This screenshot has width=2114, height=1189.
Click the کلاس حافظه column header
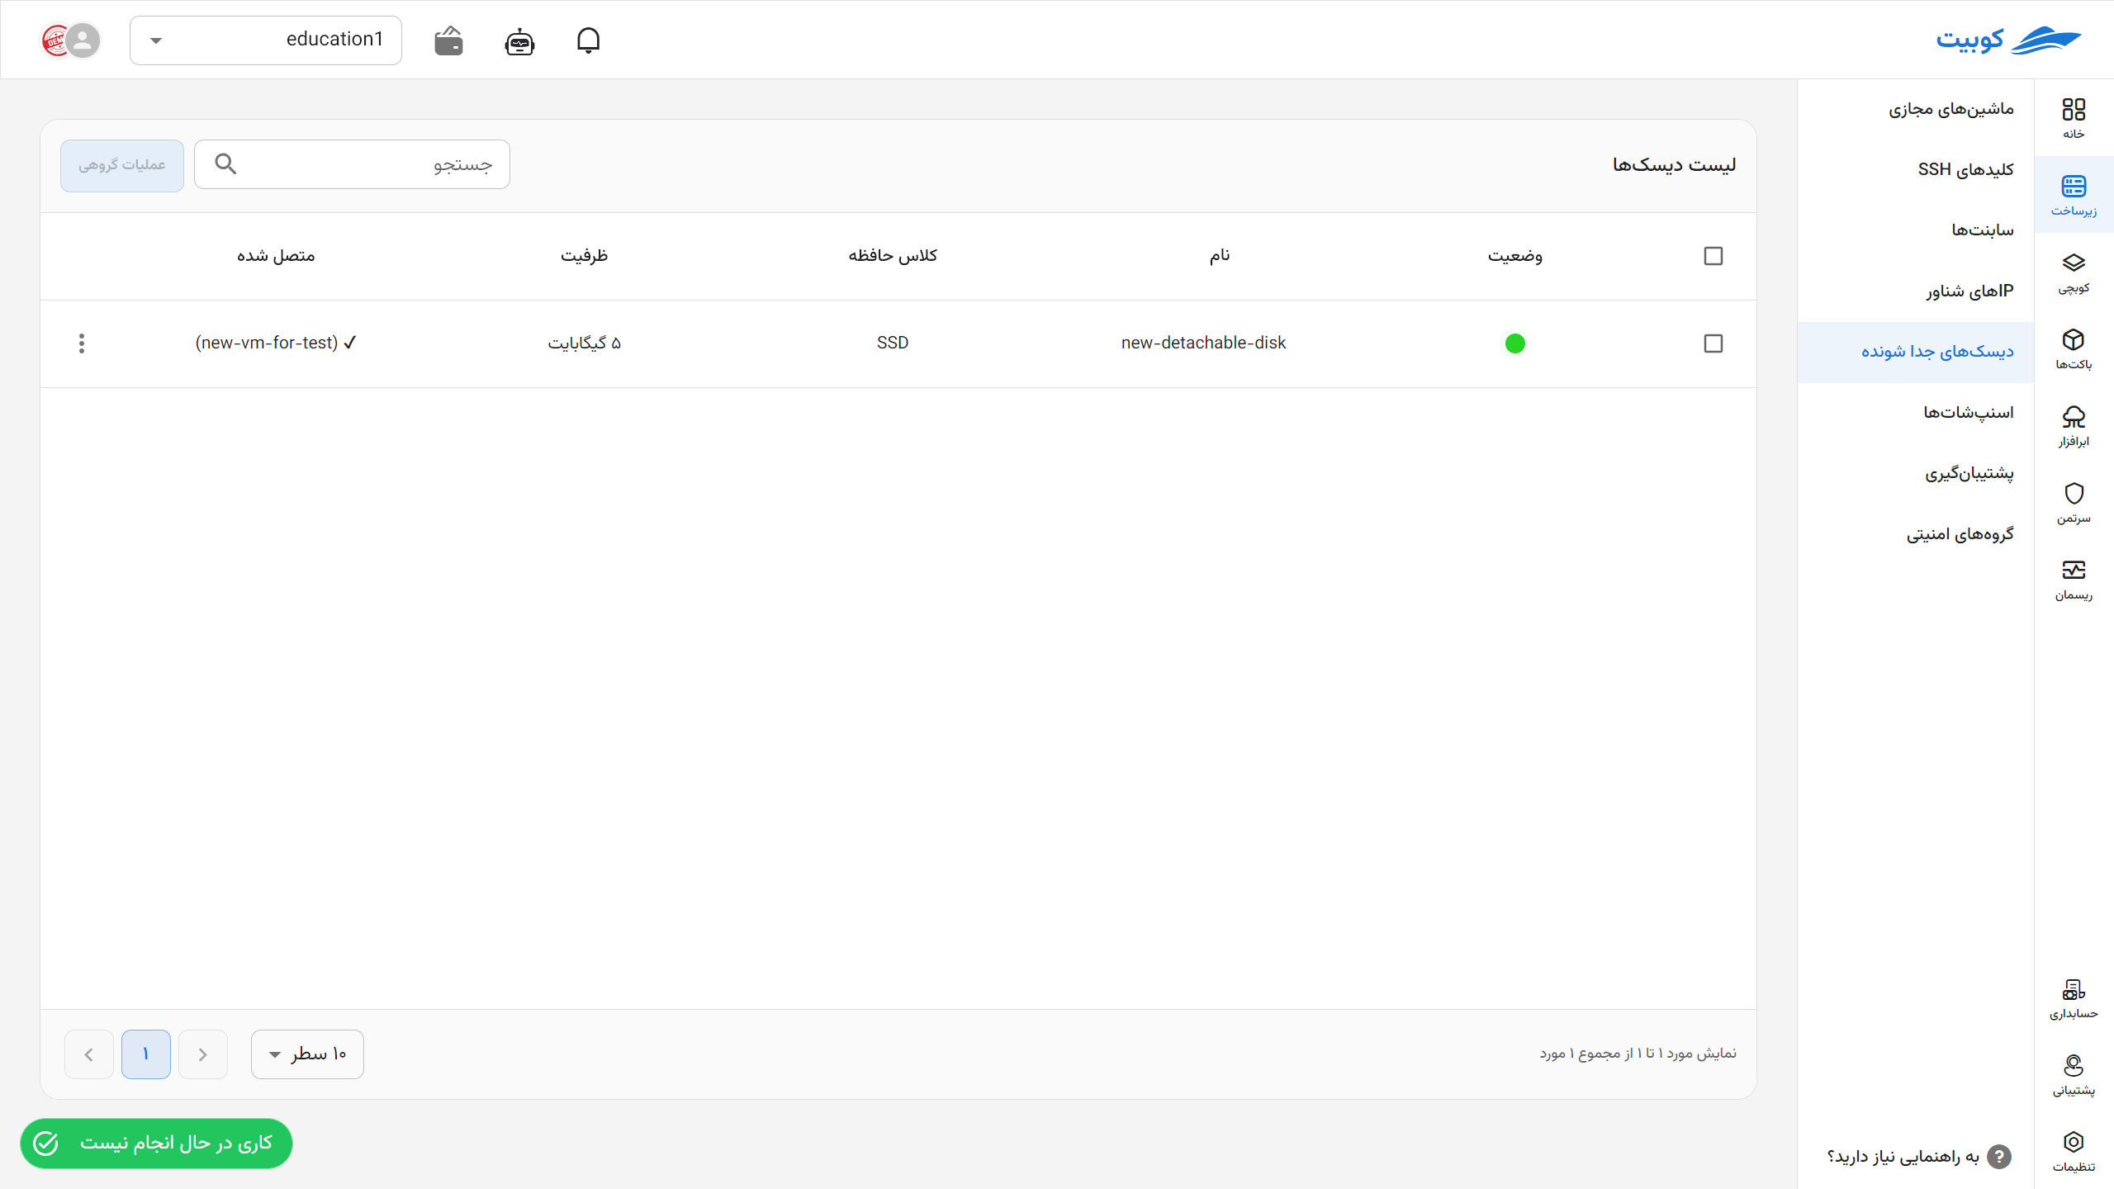point(893,256)
